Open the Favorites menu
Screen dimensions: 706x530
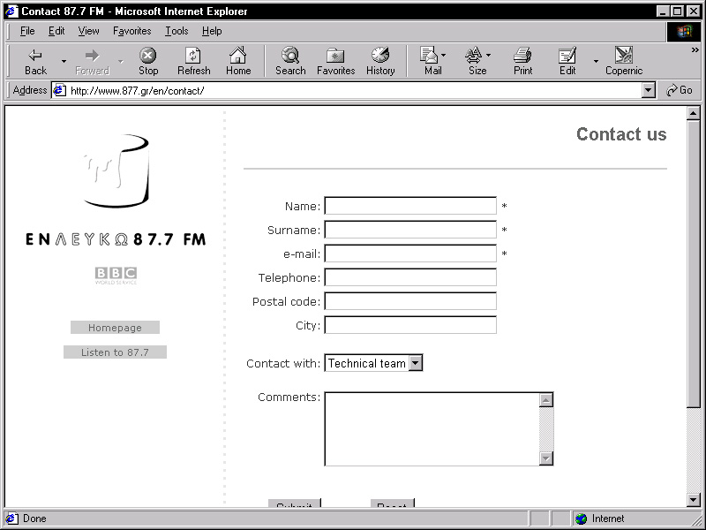coord(131,31)
